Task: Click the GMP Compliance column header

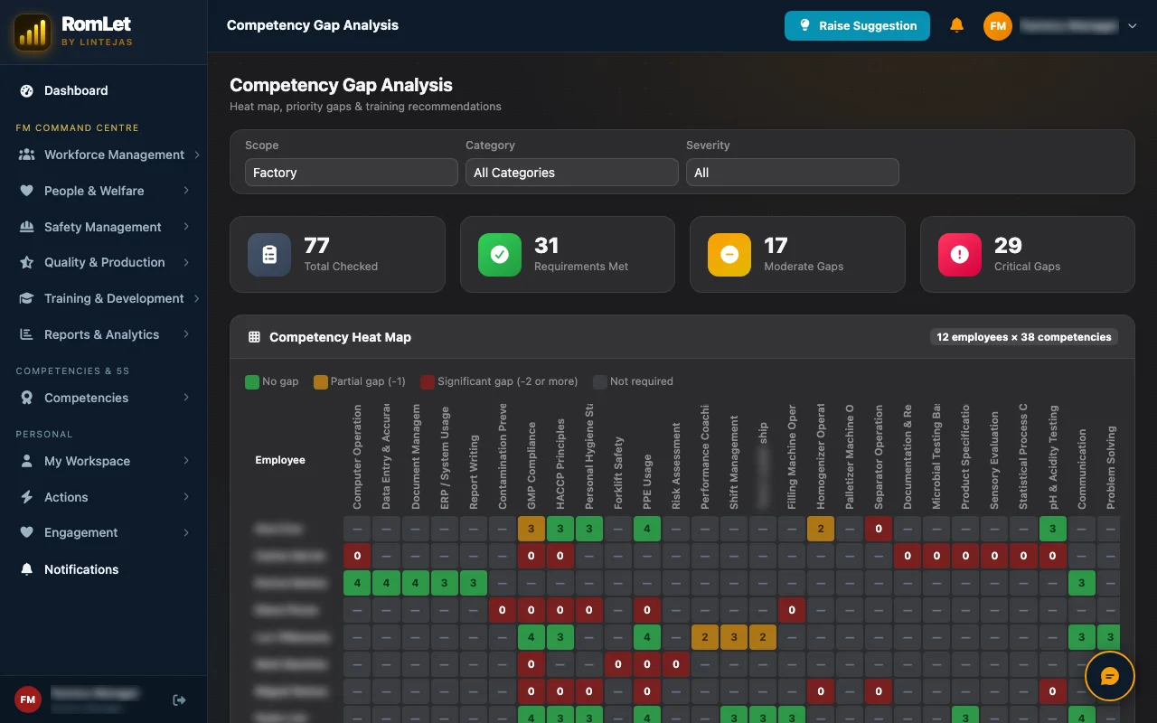Action: click(x=531, y=465)
